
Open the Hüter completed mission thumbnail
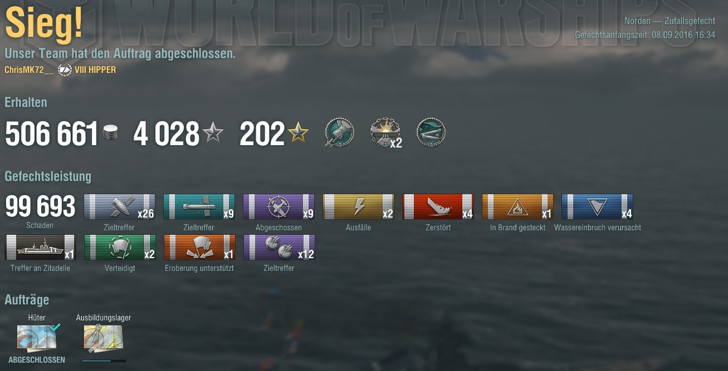[37, 339]
